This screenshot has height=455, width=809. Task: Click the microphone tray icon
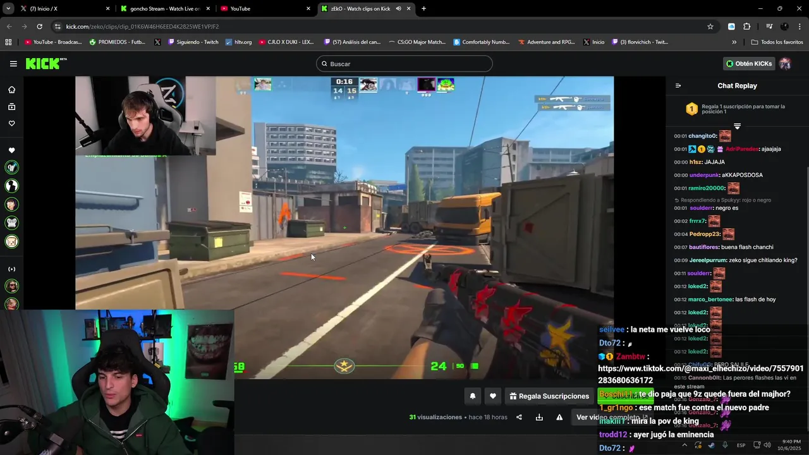click(x=725, y=445)
